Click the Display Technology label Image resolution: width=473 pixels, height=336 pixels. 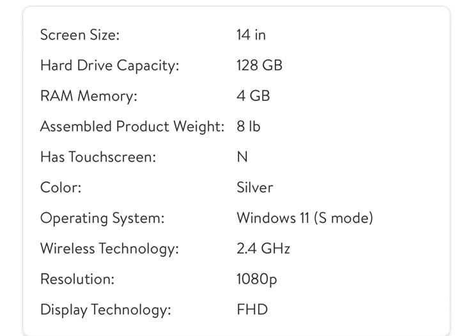tap(105, 310)
